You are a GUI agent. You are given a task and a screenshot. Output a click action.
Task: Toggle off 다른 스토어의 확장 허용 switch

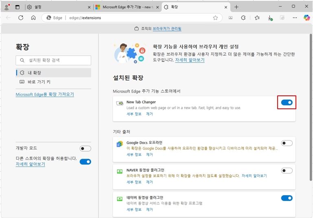[x=85, y=162]
